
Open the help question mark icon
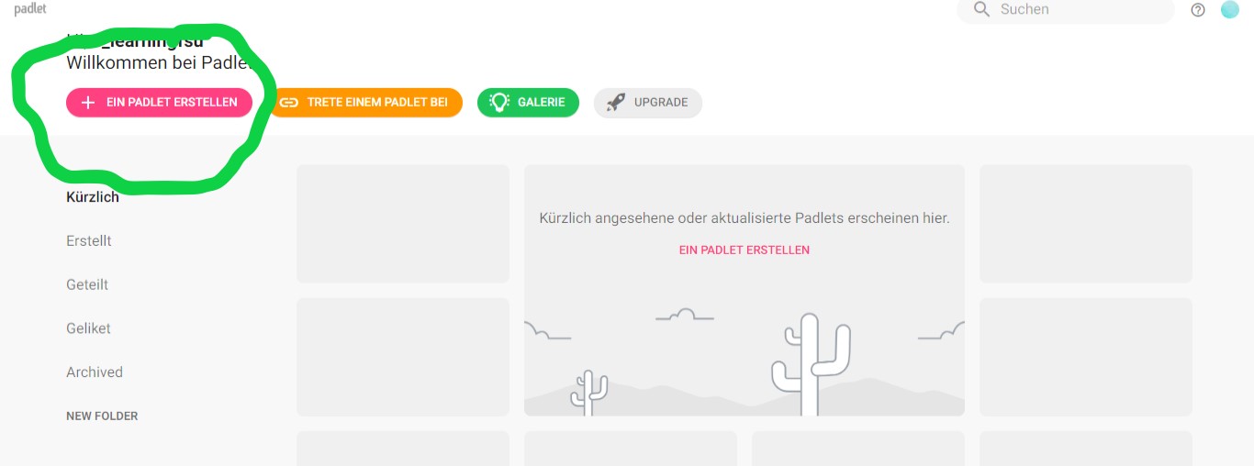[1198, 10]
